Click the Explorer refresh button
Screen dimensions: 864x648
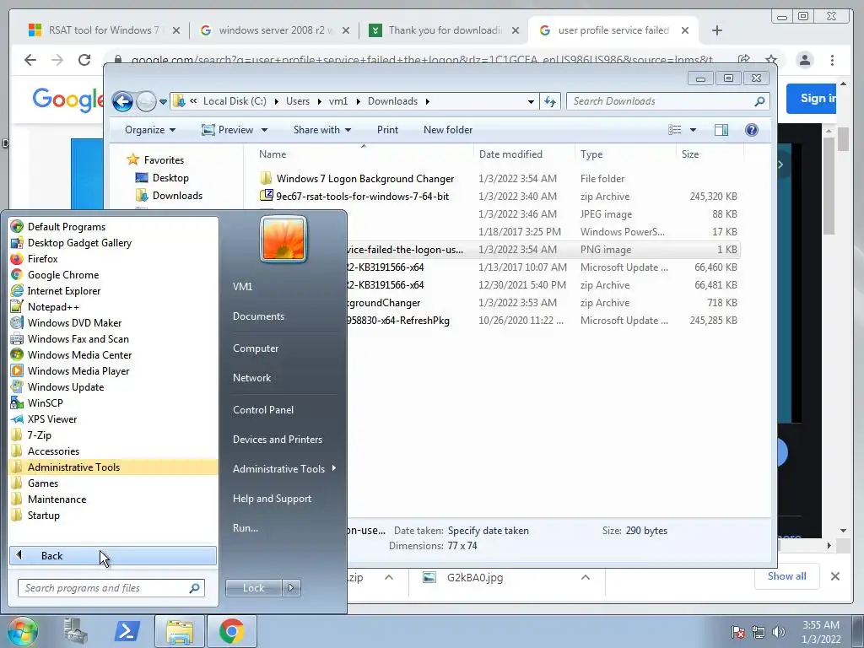tap(550, 101)
